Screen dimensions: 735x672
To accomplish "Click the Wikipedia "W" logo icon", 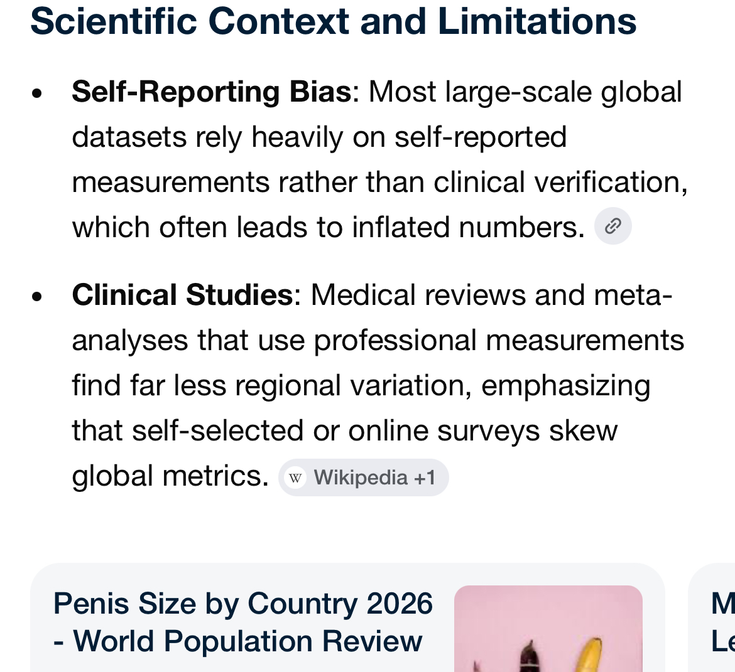I will click(x=295, y=478).
